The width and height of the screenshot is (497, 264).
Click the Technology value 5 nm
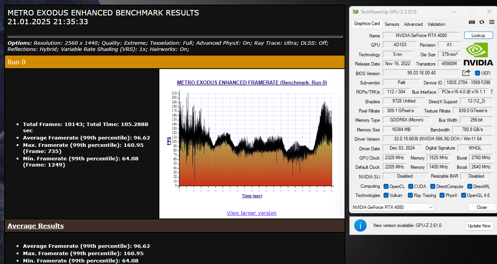pyautogui.click(x=397, y=54)
